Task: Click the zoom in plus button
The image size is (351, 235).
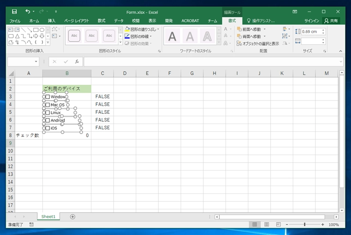Action: (x=322, y=224)
